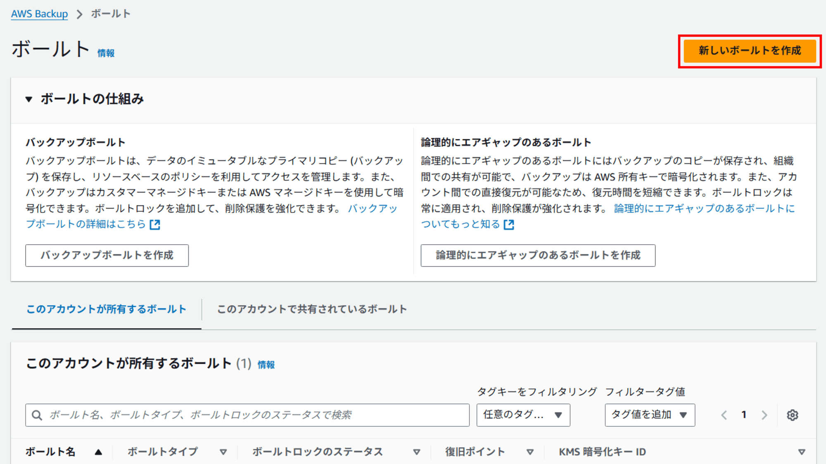This screenshot has width=826, height=464.
Task: Open the 任意のタグ… key dropdown
Action: click(x=523, y=415)
